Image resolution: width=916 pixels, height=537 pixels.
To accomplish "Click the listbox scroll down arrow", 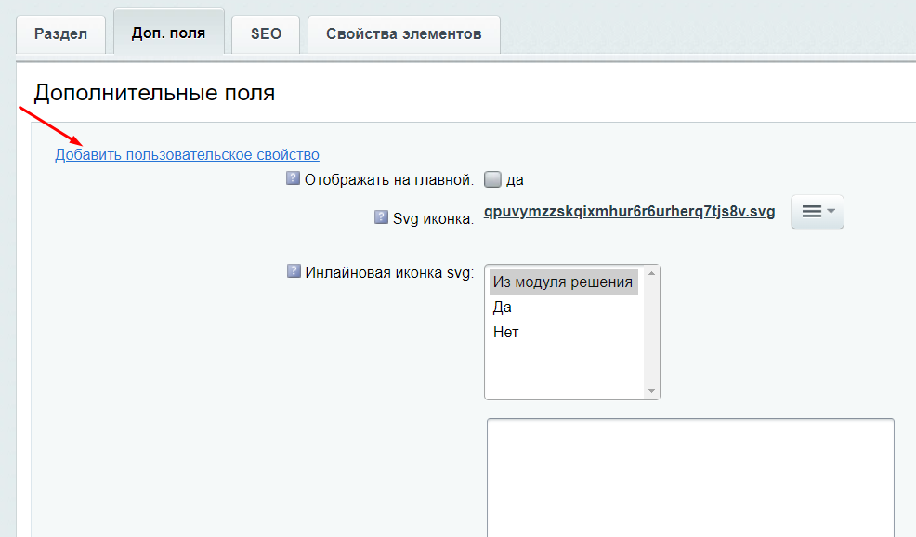I will point(651,391).
